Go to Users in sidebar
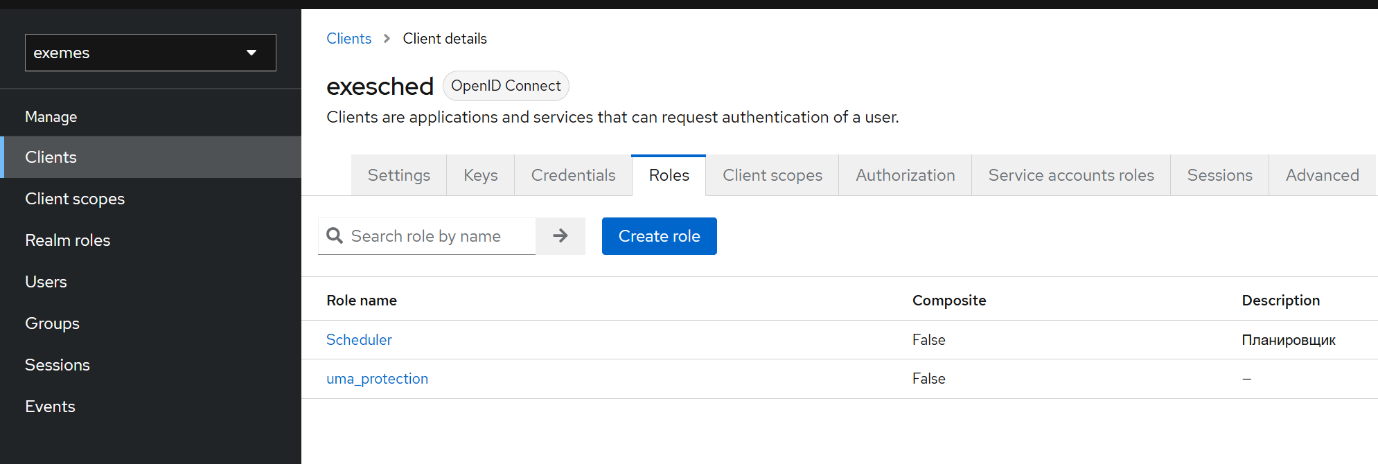The height and width of the screenshot is (464, 1378). click(x=46, y=282)
